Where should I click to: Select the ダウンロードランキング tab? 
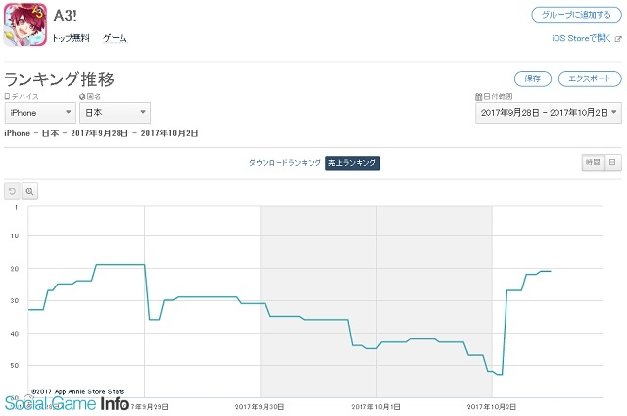[283, 163]
